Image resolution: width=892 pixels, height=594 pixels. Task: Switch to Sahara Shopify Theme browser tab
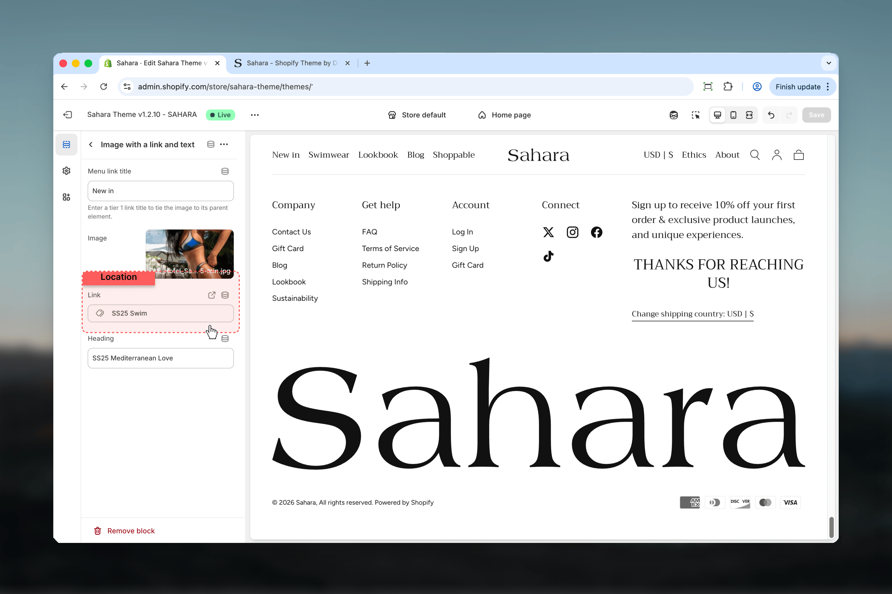[292, 63]
